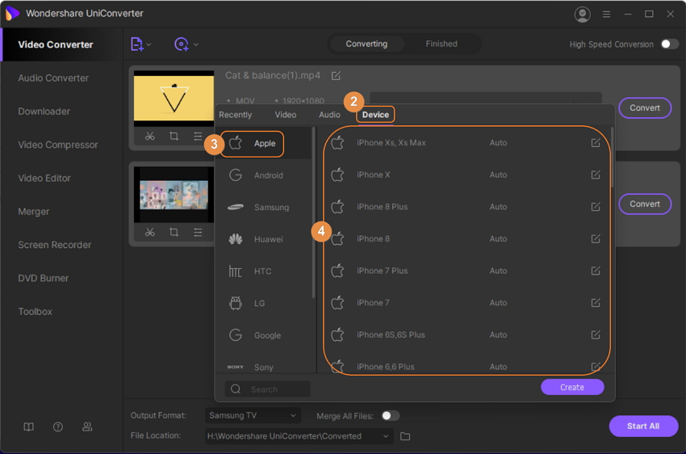
Task: Click the edit icon for iPhone X preset
Action: click(x=596, y=174)
